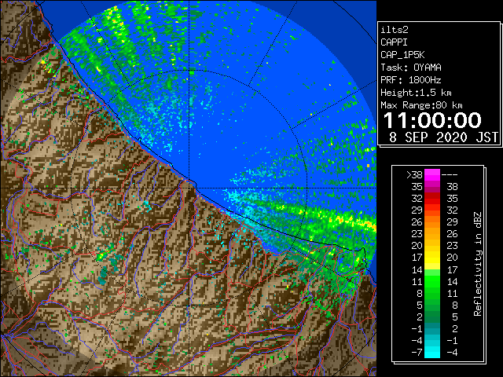Click the 'PRF: 1800Hz' line
The image size is (503, 377).
411,80
